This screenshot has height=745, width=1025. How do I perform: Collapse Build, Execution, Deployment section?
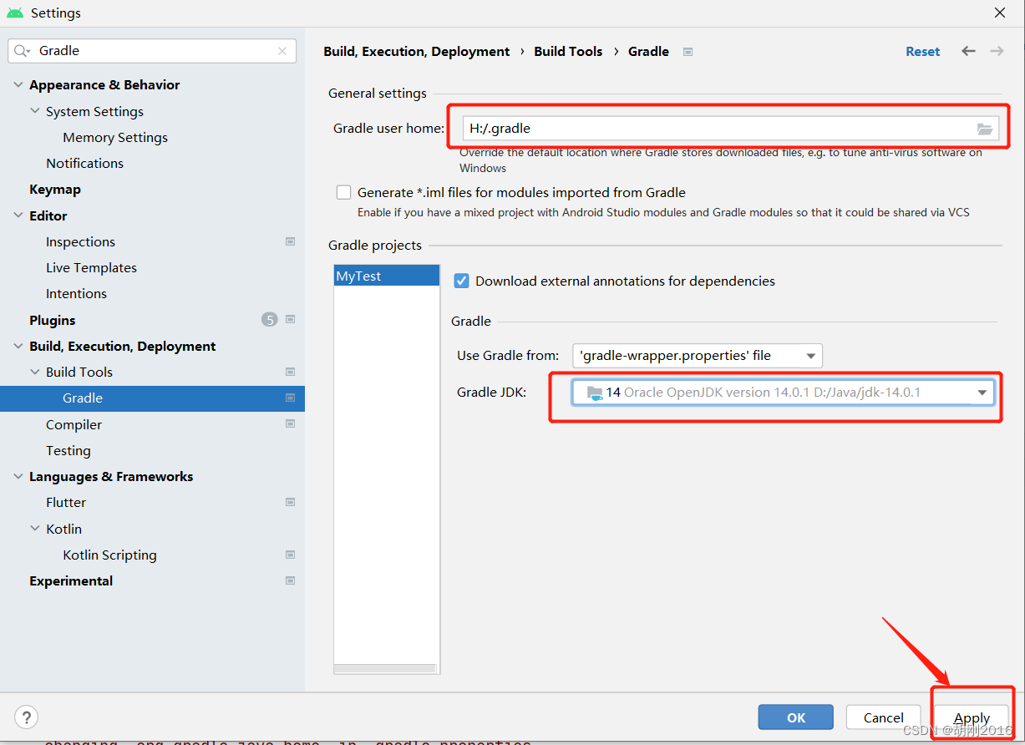pos(18,346)
